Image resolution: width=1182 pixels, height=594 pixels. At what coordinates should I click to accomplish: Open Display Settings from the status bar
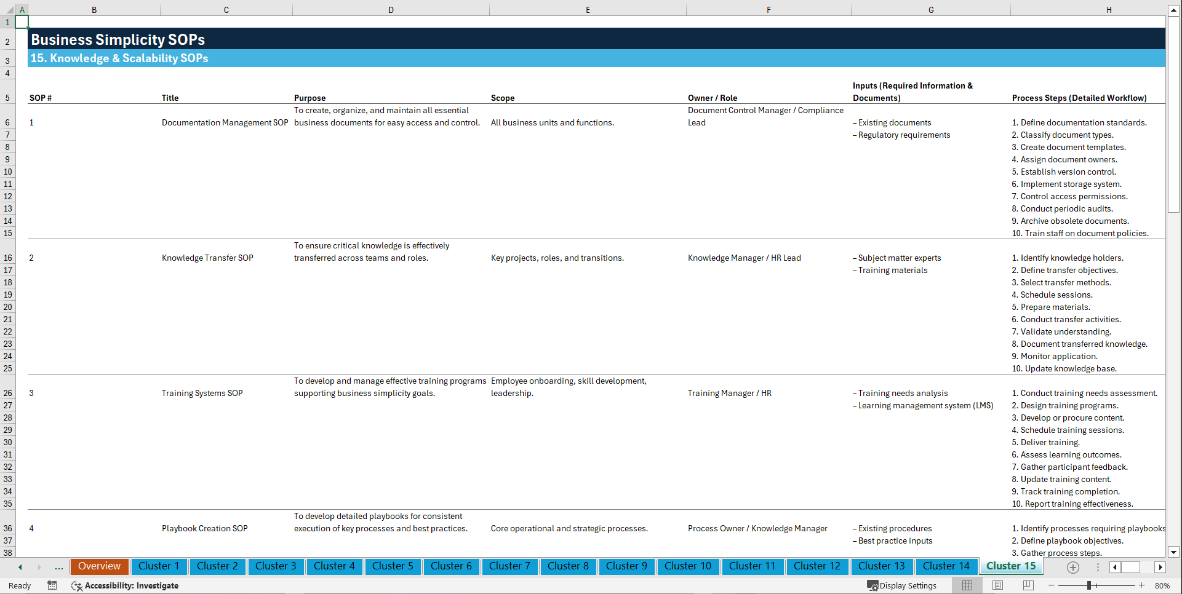tap(902, 585)
